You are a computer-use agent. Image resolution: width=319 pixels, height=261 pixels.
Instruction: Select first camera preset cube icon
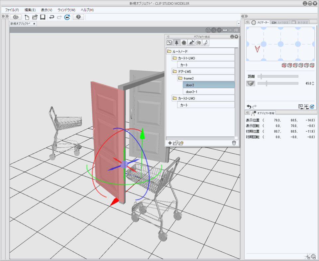pos(284,65)
